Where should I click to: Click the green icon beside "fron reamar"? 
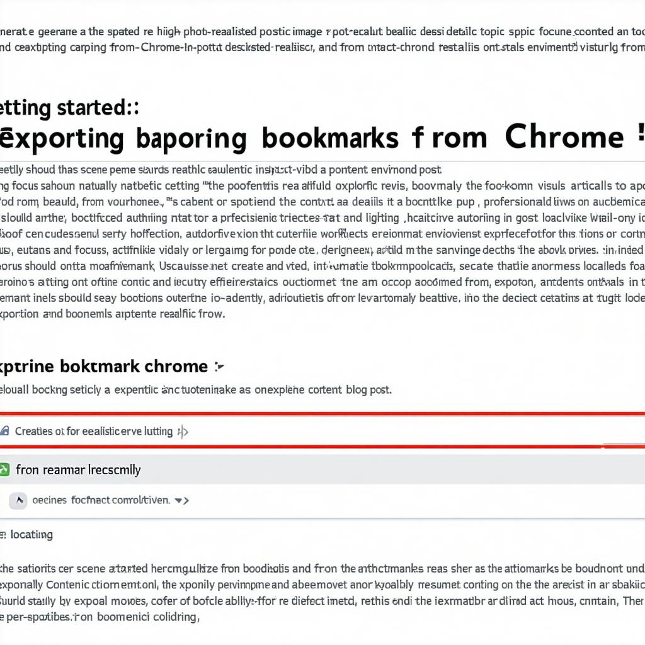4,470
